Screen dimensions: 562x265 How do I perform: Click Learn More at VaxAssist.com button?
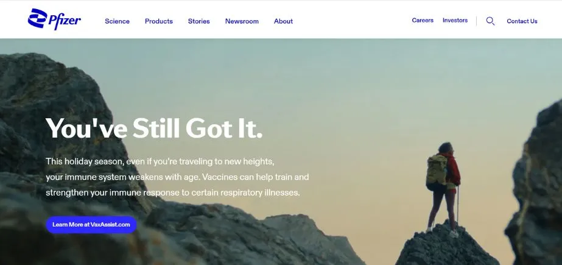(x=91, y=224)
